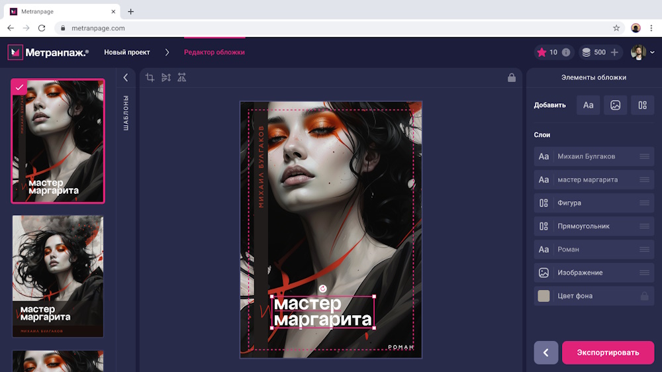
Task: Toggle lock on Цвет фона layer
Action: pos(644,296)
